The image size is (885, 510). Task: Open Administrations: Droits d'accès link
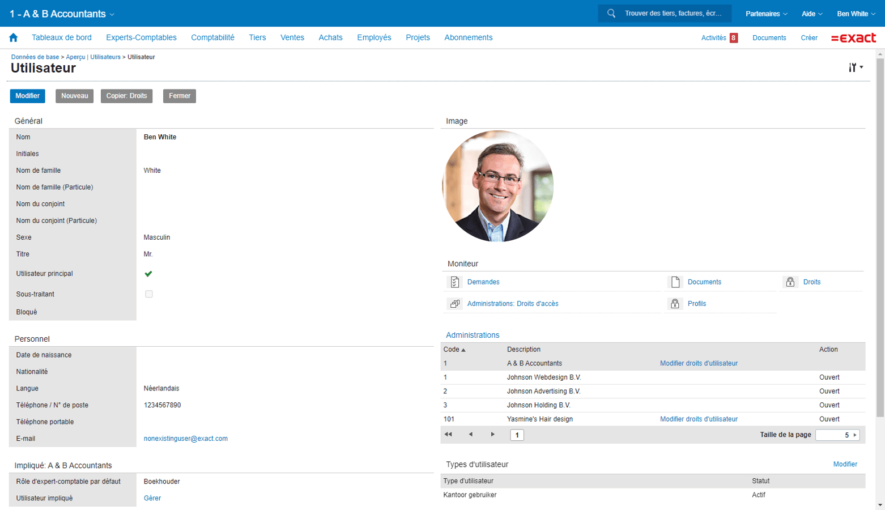(513, 304)
